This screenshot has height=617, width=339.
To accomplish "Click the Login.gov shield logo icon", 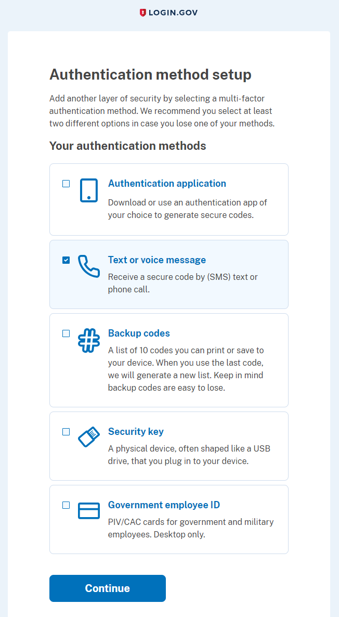I will pyautogui.click(x=143, y=12).
